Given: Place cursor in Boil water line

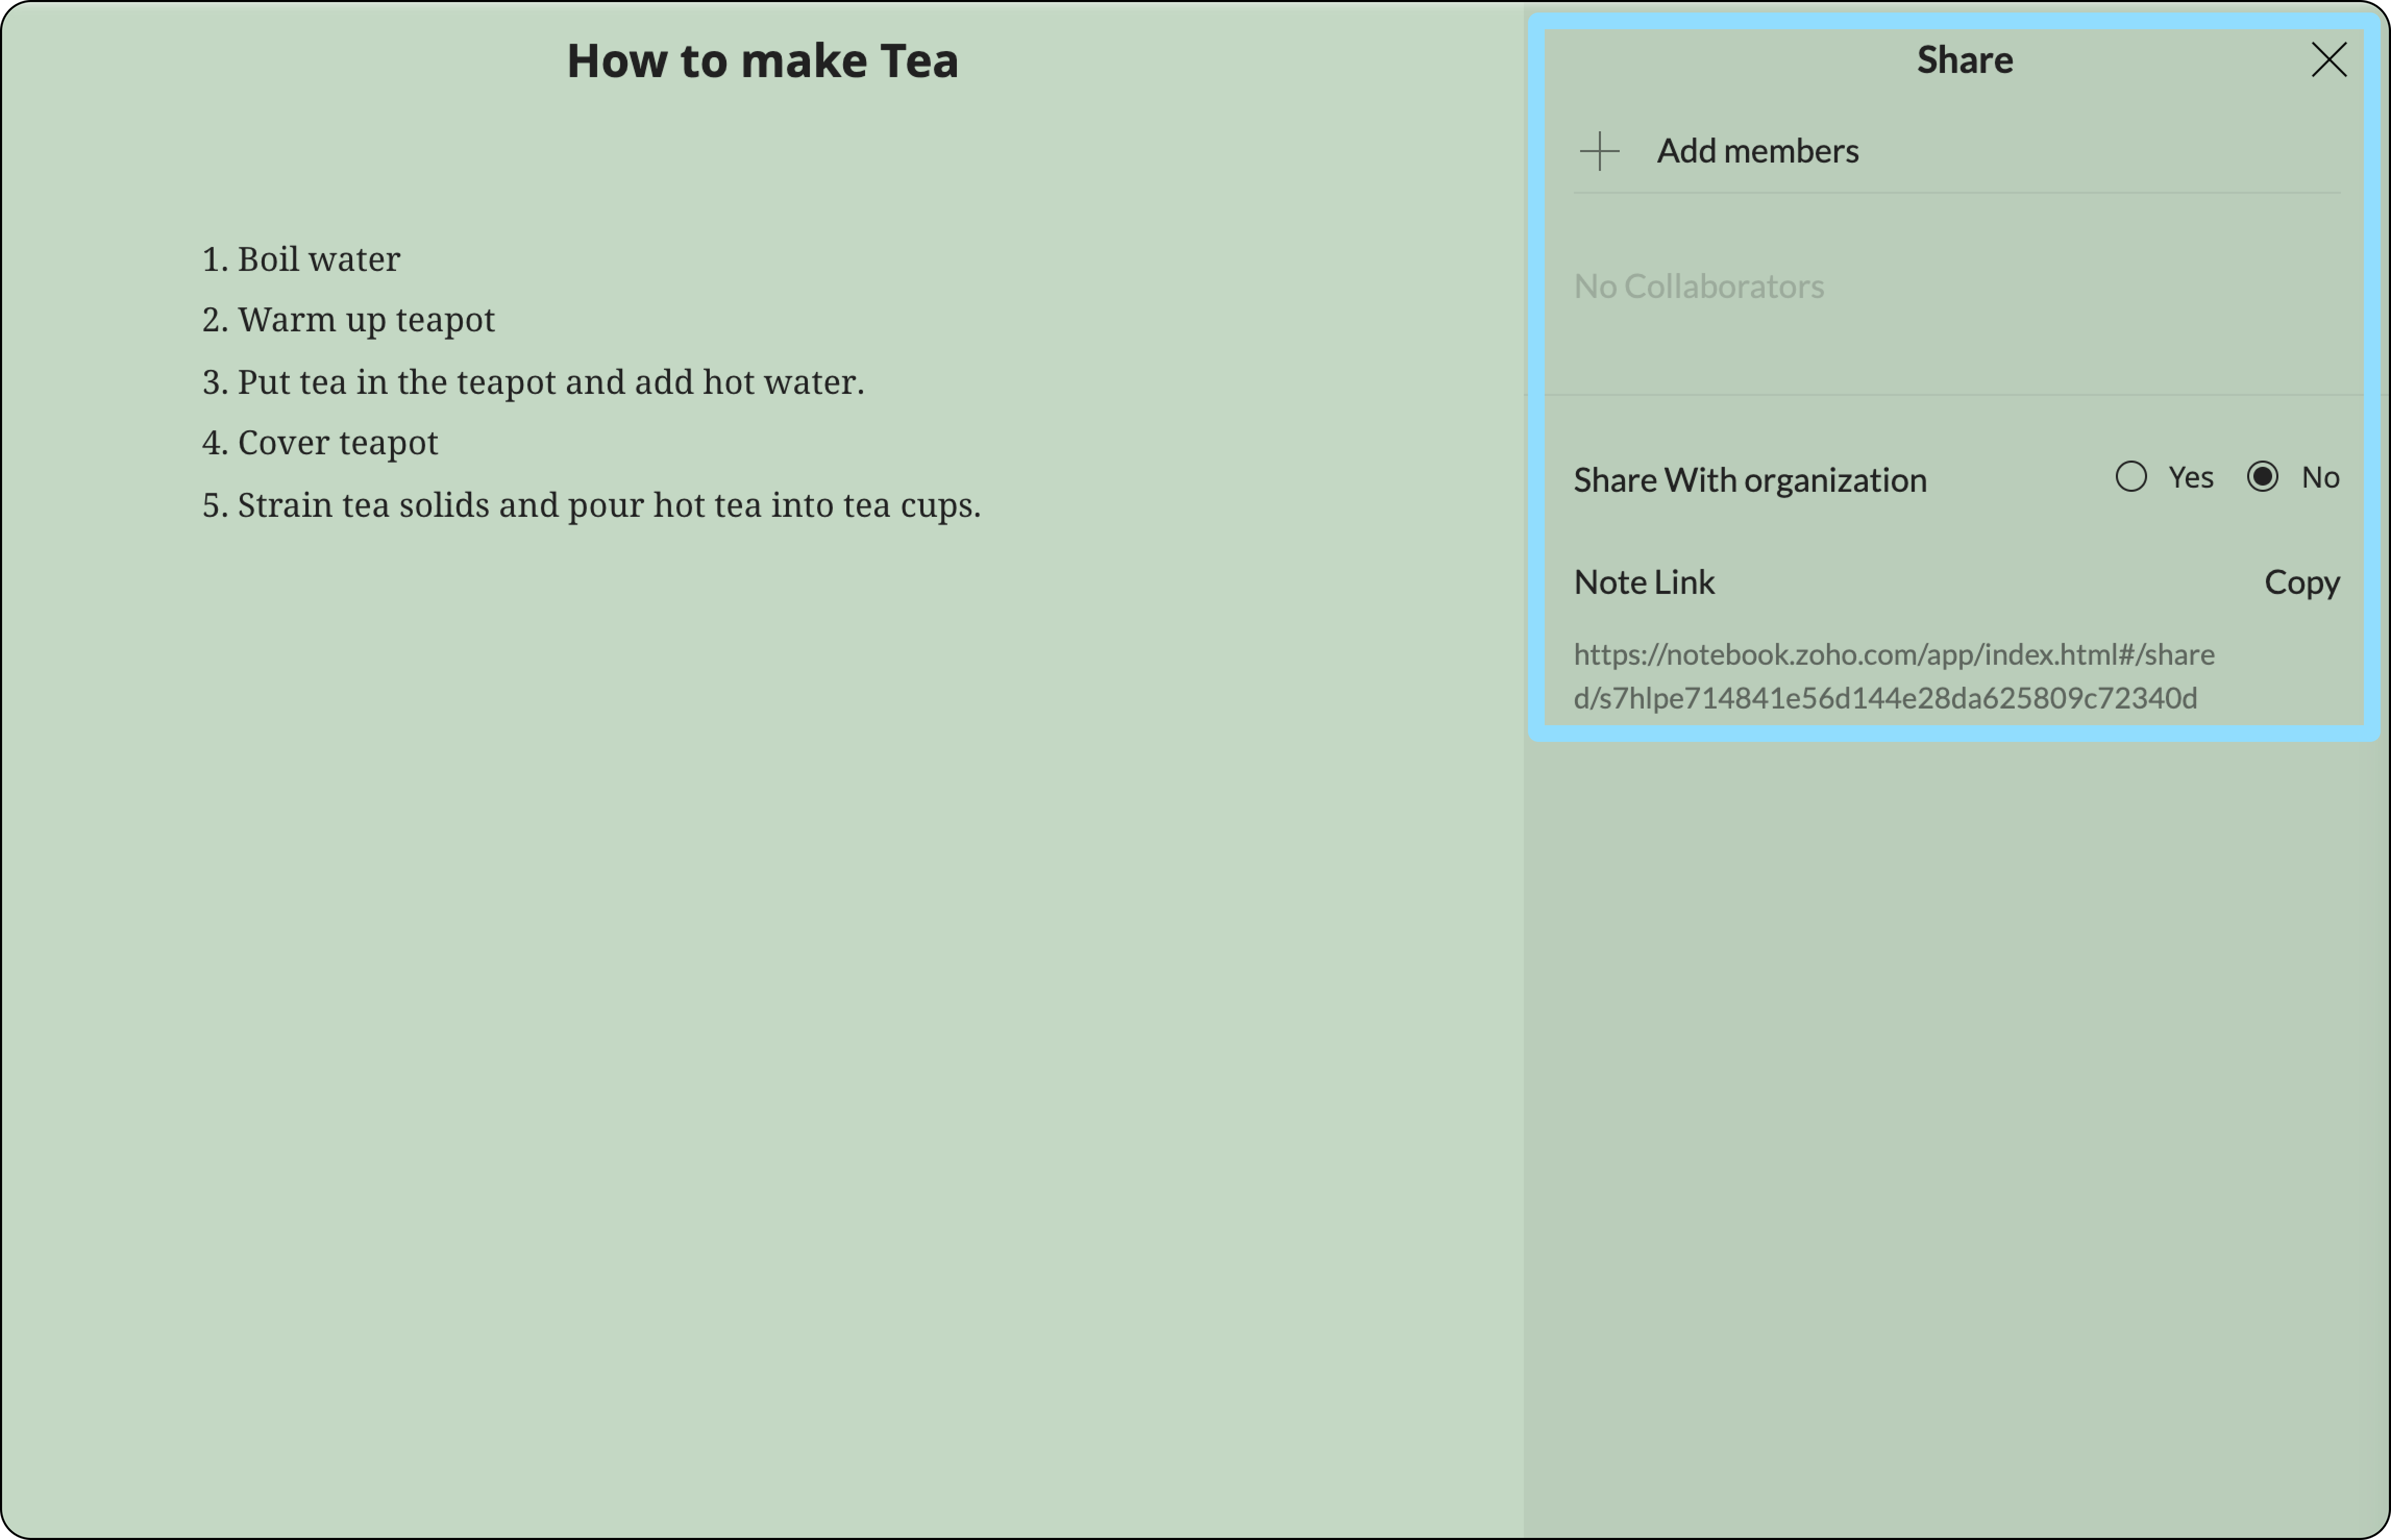Looking at the screenshot, I should click(318, 260).
